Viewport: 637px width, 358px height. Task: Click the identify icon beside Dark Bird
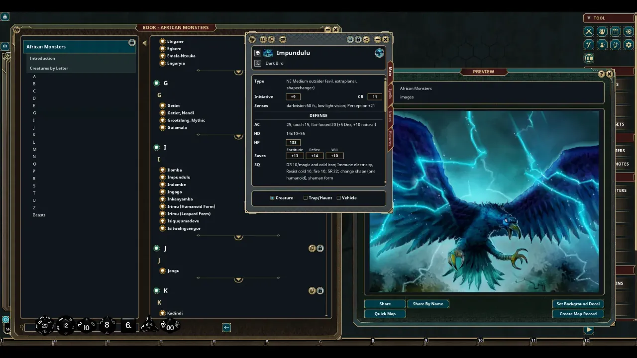(258, 63)
